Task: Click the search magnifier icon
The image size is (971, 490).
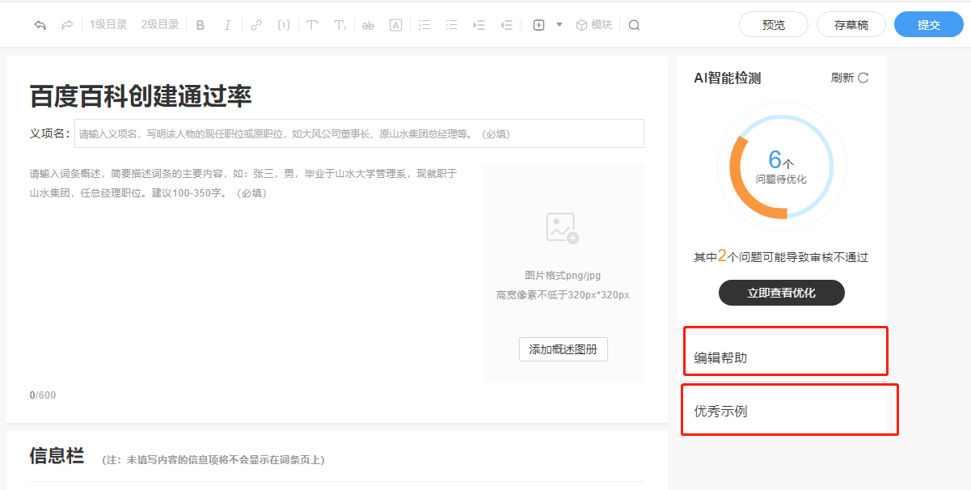Action: (634, 25)
